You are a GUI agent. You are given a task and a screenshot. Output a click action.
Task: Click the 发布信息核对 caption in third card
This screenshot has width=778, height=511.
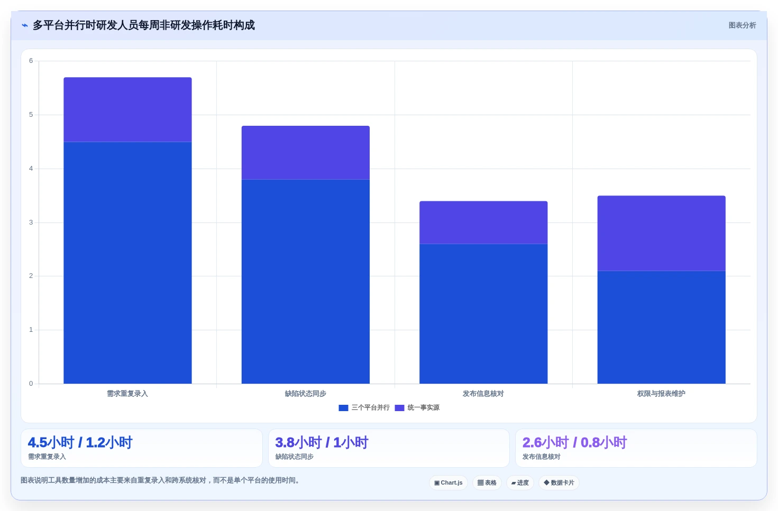coord(542,457)
